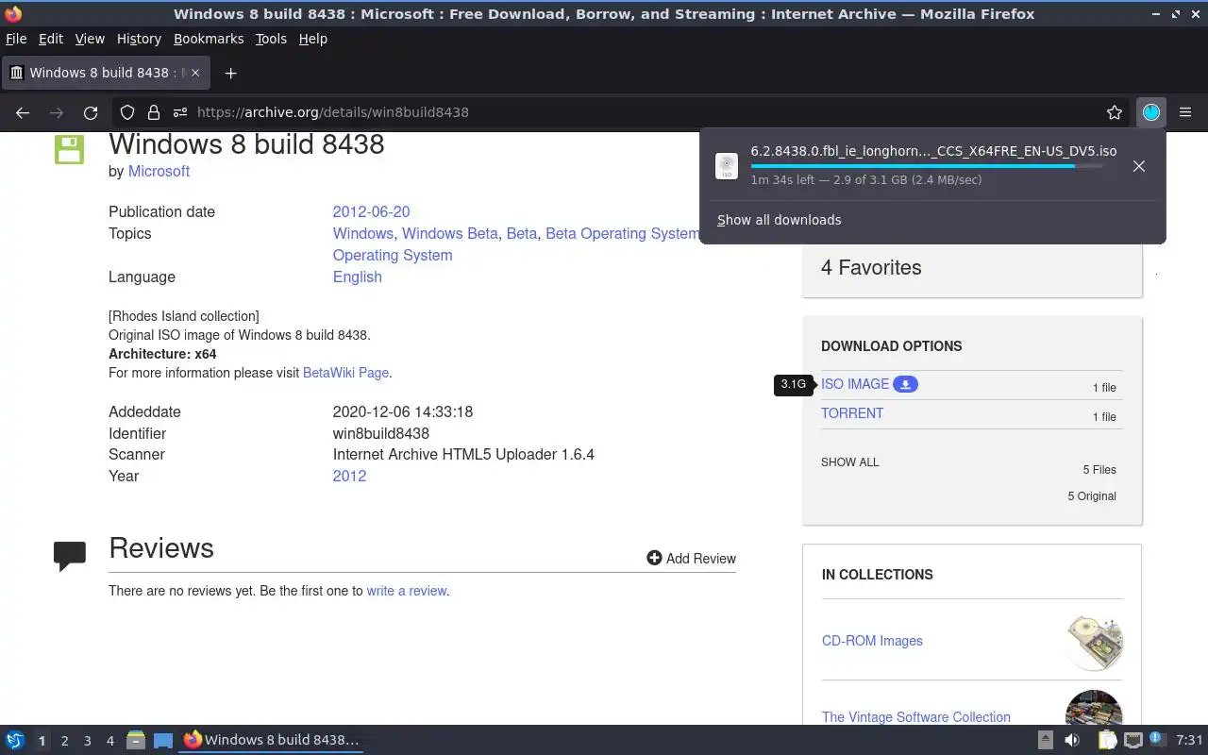
Task: Open the View menu
Action: pyautogui.click(x=90, y=39)
